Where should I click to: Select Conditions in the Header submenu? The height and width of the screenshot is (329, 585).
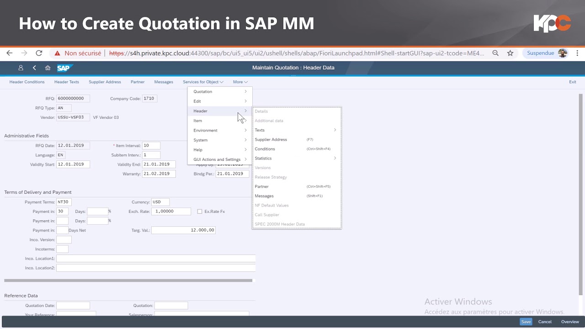tap(296, 149)
